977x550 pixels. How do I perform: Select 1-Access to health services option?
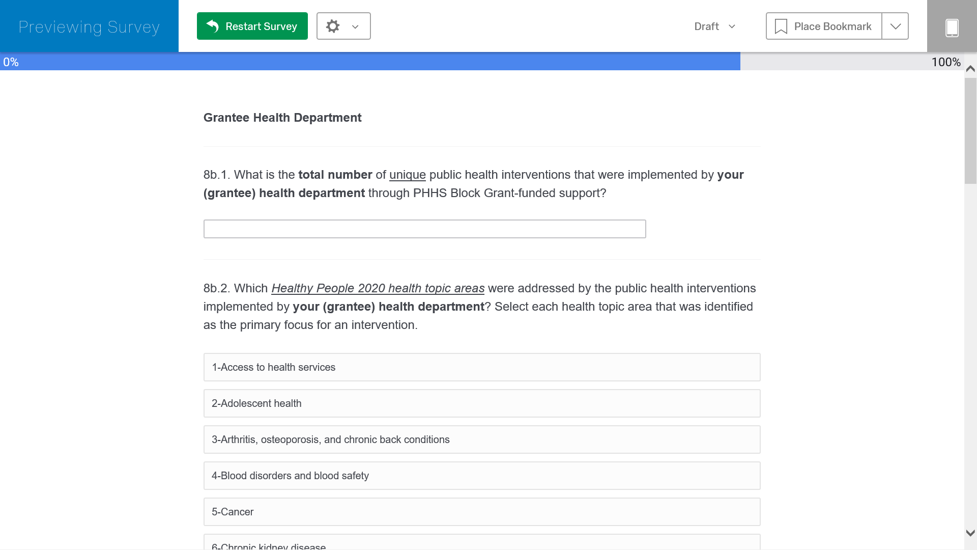tap(481, 367)
